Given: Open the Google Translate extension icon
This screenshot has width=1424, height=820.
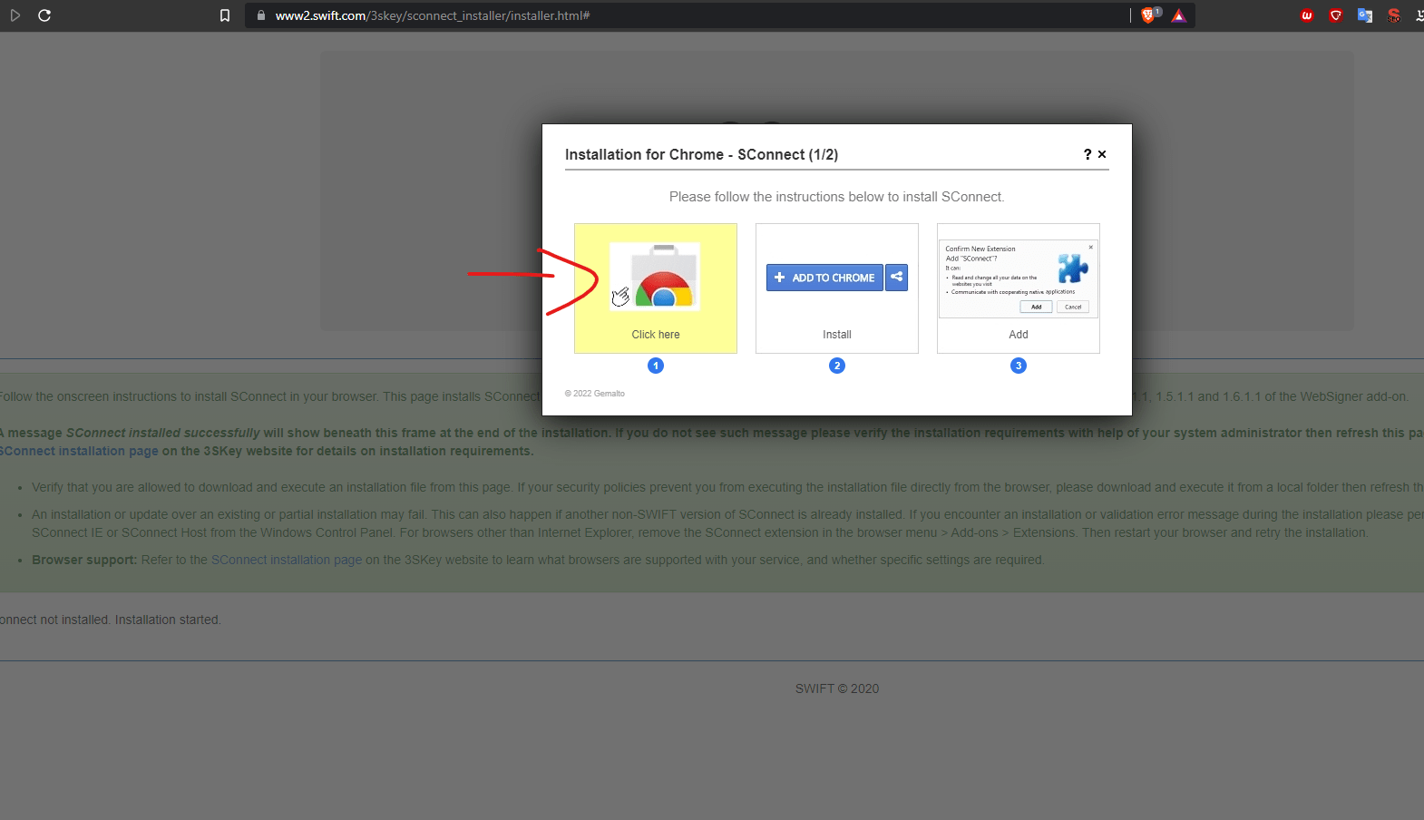Looking at the screenshot, I should pyautogui.click(x=1365, y=15).
